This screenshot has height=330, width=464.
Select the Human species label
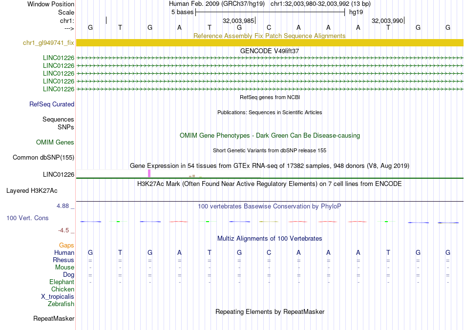(64, 252)
